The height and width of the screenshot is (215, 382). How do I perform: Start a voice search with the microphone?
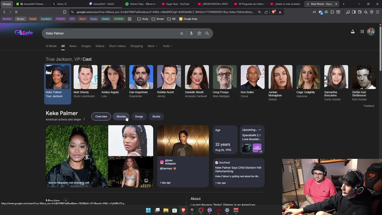(x=191, y=33)
